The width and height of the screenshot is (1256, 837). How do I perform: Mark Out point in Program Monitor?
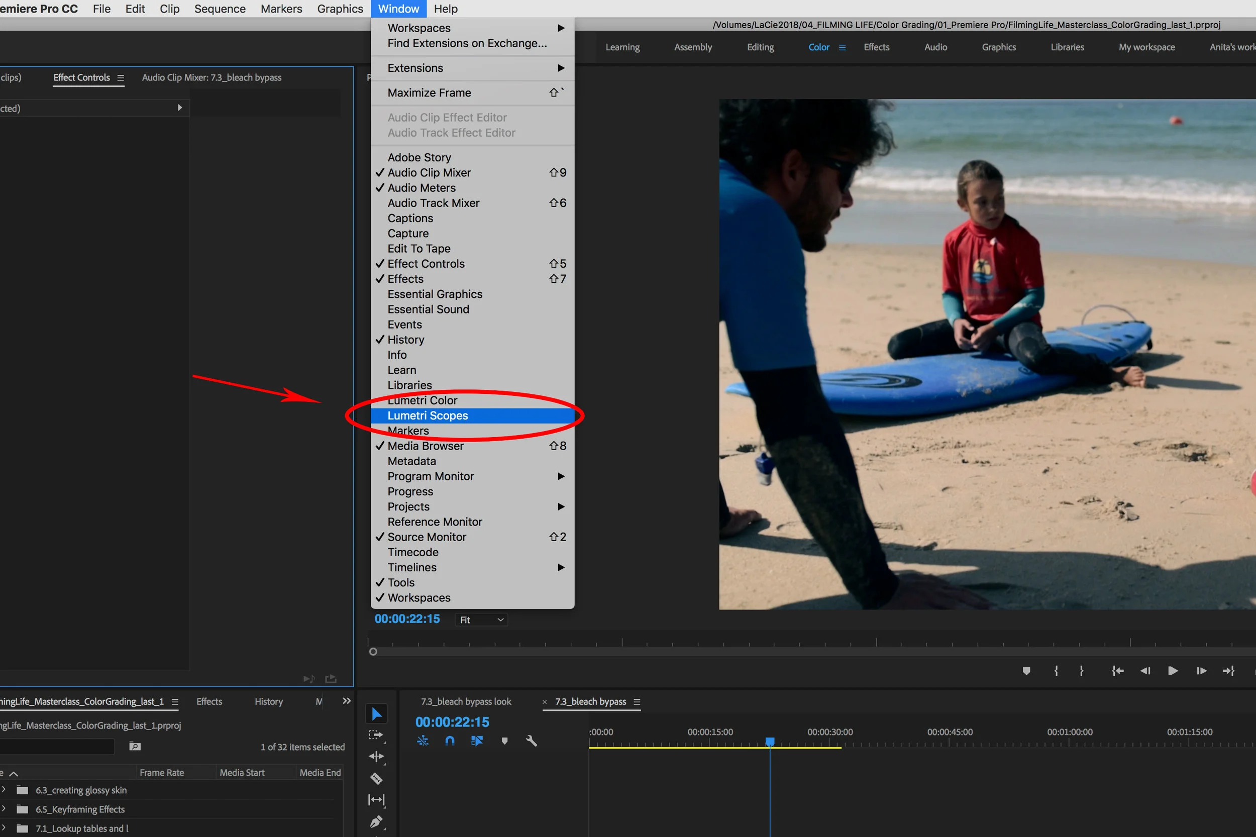[x=1082, y=671]
